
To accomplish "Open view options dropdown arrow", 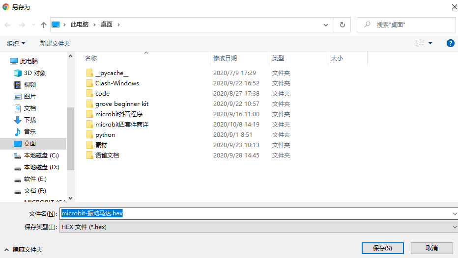I will coord(430,43).
